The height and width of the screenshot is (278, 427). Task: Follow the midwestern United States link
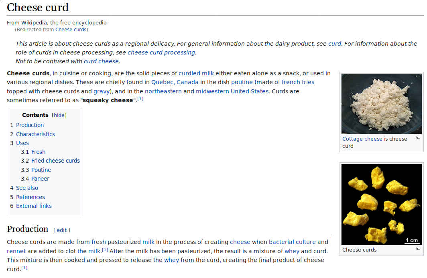(232, 92)
